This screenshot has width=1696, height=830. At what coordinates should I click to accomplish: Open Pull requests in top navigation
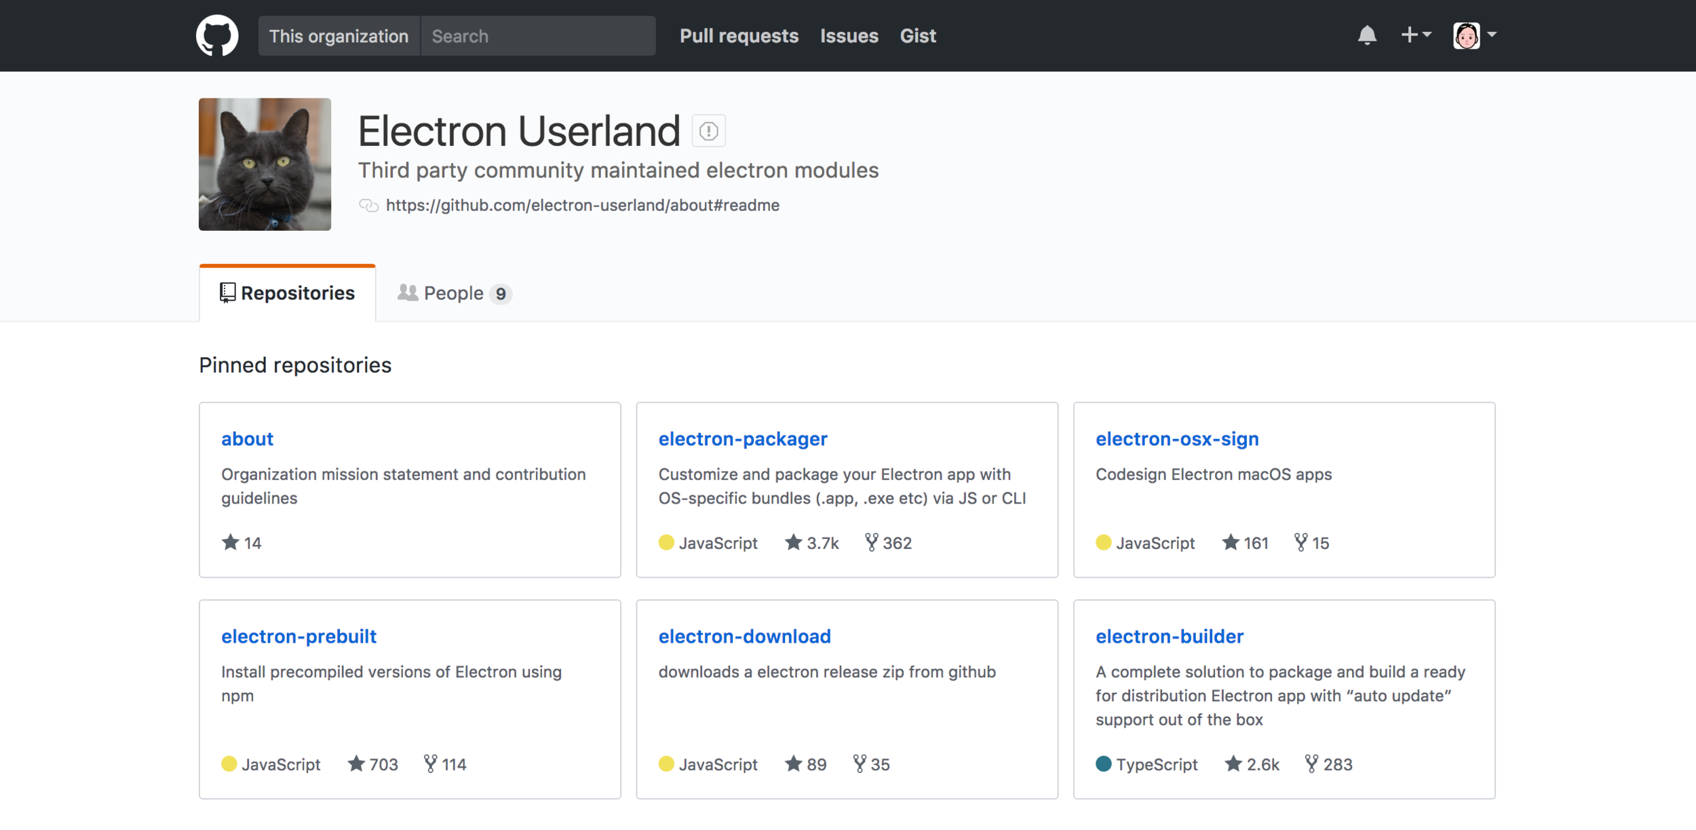coord(739,36)
